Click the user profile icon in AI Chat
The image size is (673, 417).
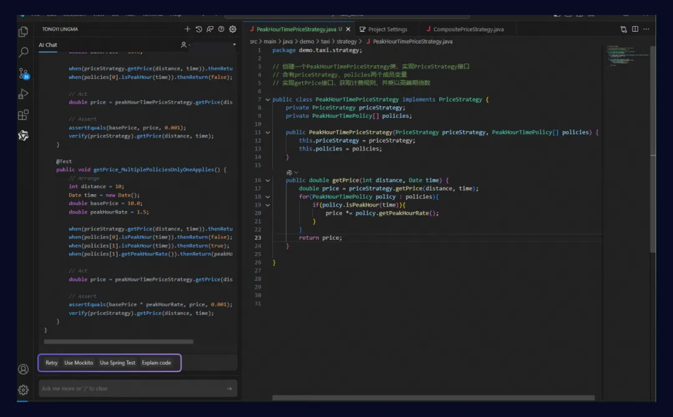pos(184,45)
